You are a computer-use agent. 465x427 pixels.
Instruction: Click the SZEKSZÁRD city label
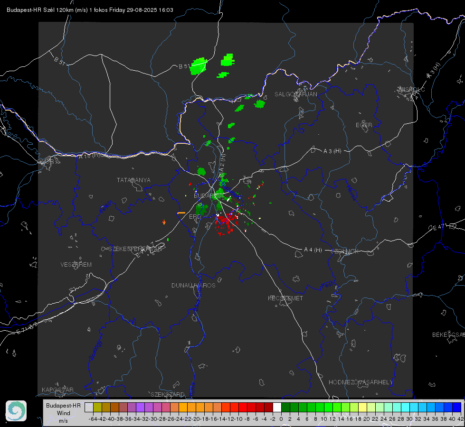(168, 394)
